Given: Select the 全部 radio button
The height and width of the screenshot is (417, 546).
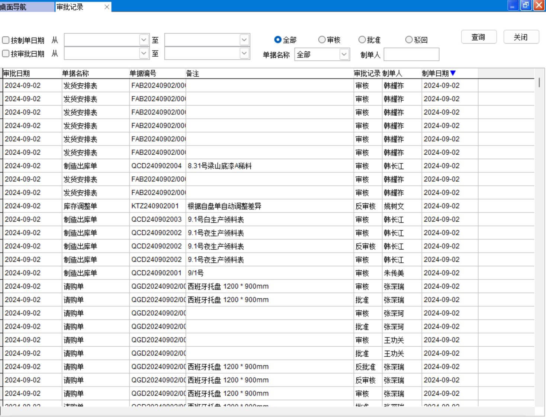Looking at the screenshot, I should point(277,40).
